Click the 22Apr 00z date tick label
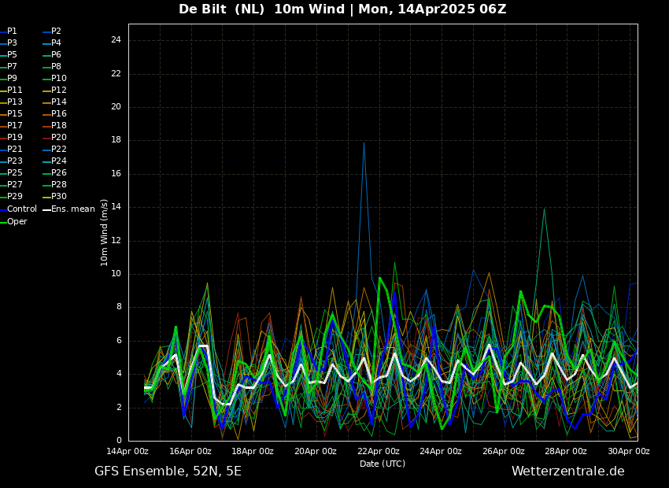669x488 pixels. click(x=379, y=452)
